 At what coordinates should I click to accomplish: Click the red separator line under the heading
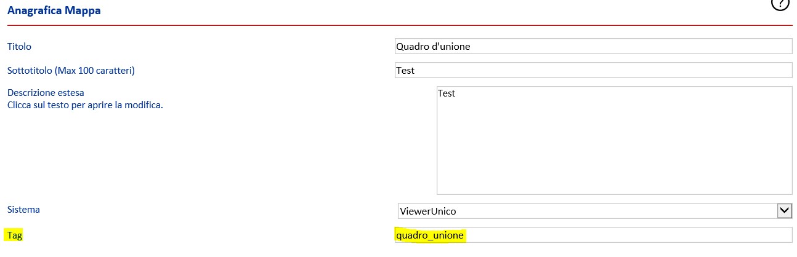(400, 25)
